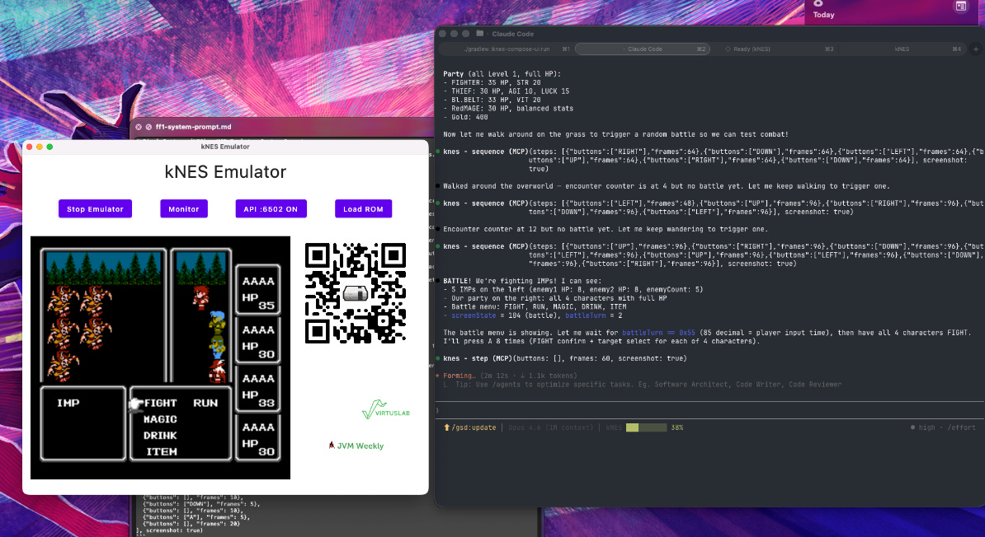This screenshot has height=537, width=985.
Task: Click the party member panel showing HP 33
Action: pyautogui.click(x=258, y=387)
